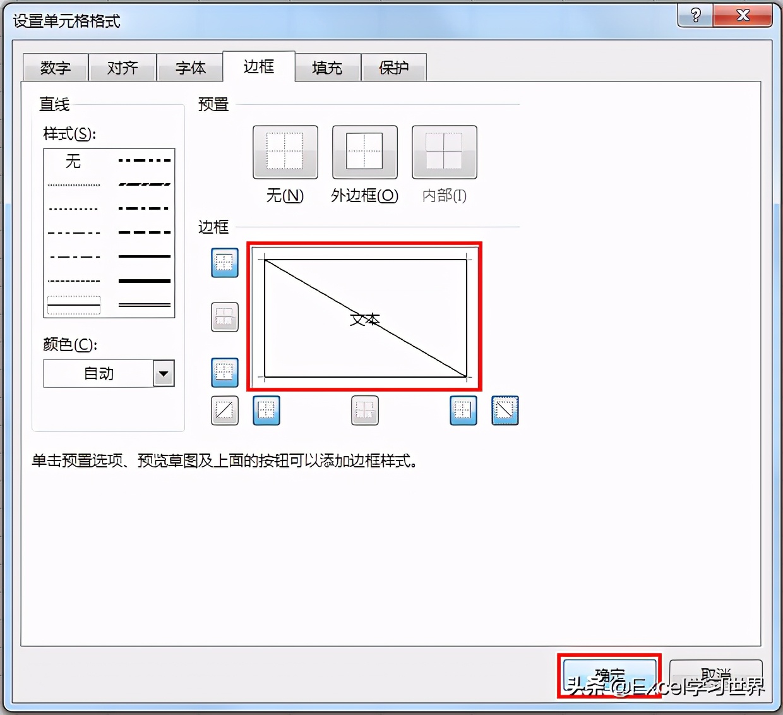
Task: Click the 边框 tab
Action: coord(259,66)
